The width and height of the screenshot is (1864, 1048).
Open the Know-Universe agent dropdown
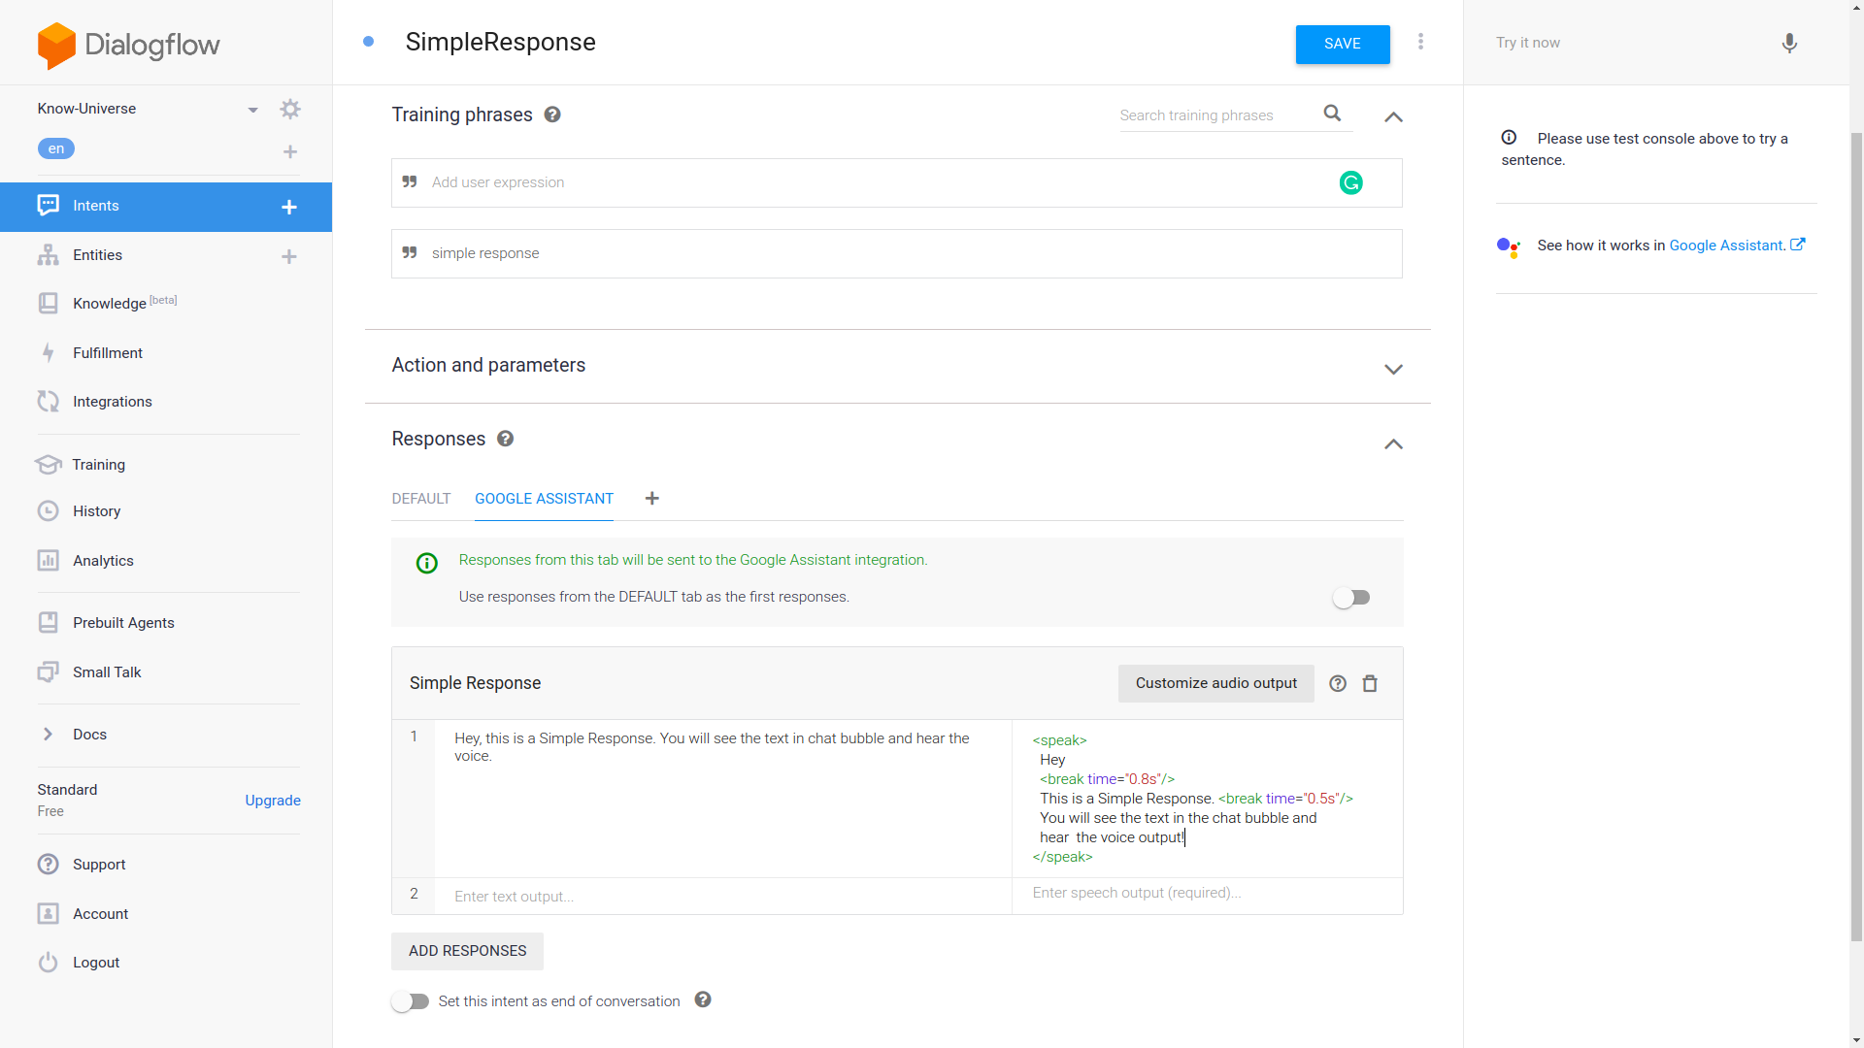(252, 110)
